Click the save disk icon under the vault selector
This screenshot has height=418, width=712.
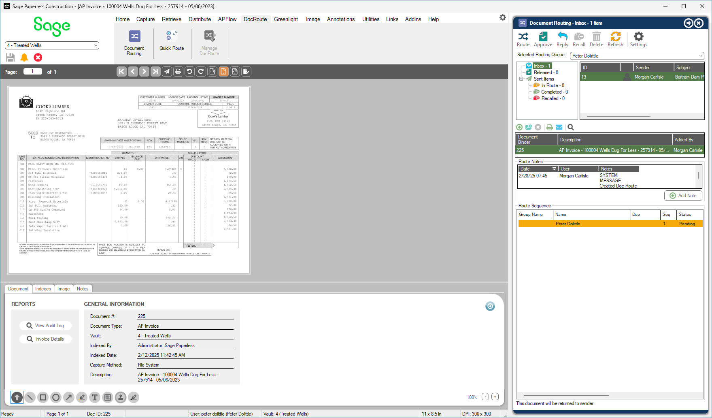[11, 58]
